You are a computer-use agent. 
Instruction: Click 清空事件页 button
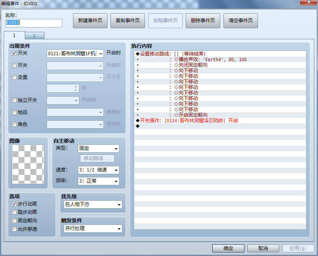[241, 21]
